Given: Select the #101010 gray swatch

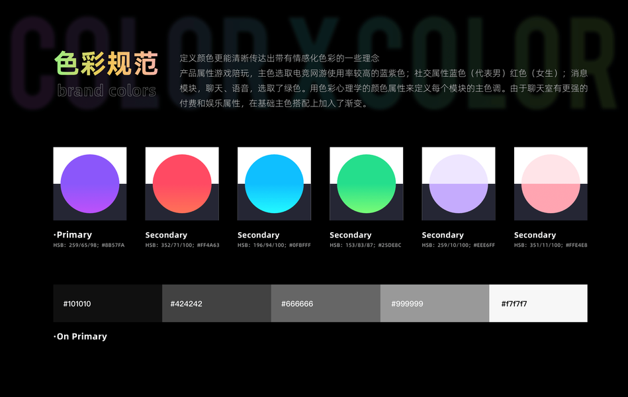Looking at the screenshot, I should 108,303.
